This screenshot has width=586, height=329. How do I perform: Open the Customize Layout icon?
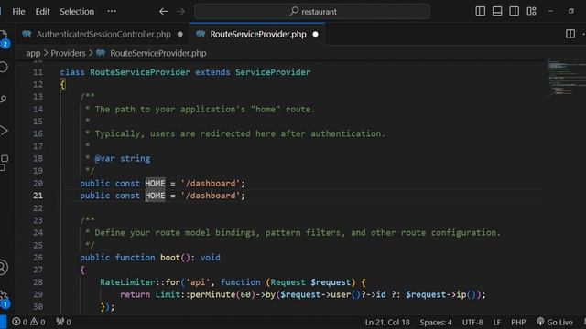pyautogui.click(x=531, y=11)
